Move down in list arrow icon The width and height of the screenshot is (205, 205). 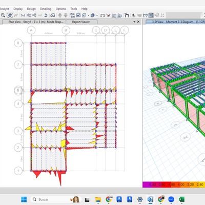tap(66, 15)
